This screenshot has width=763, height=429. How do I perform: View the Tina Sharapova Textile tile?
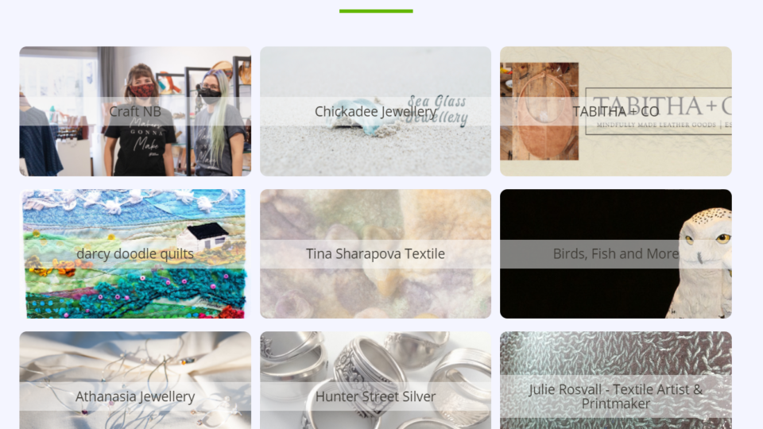point(376,254)
